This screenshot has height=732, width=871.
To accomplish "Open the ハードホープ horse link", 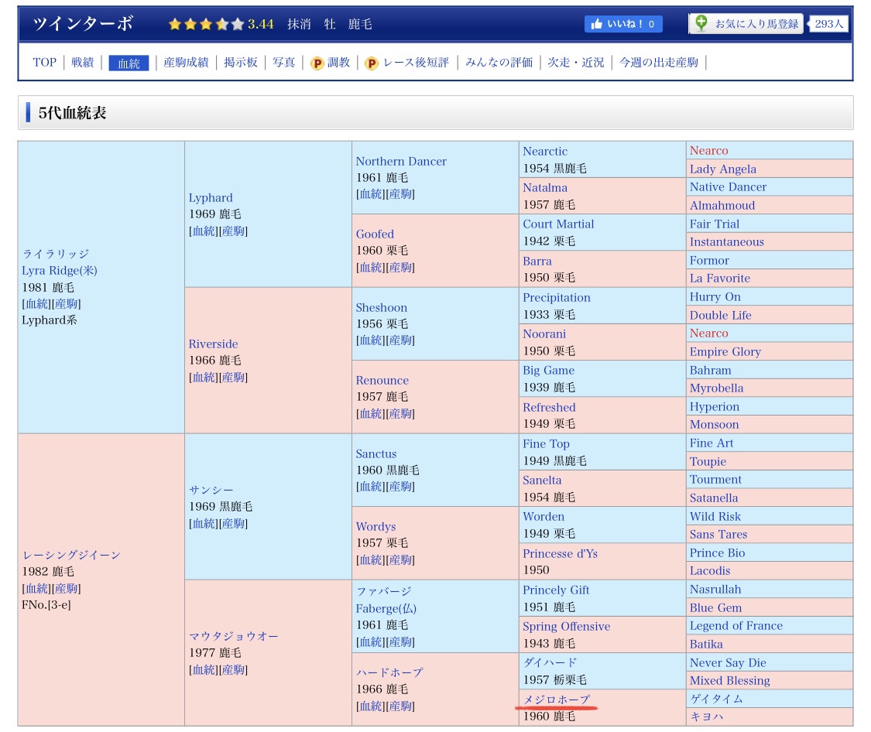I will pyautogui.click(x=389, y=672).
